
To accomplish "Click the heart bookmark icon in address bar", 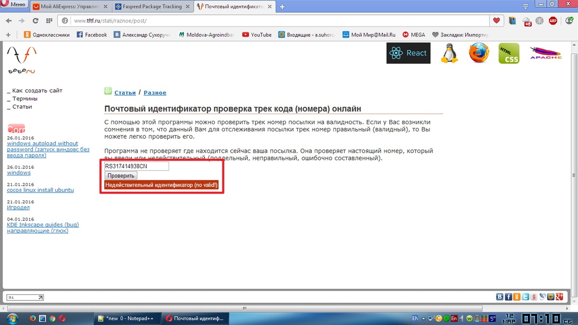I will click(497, 21).
